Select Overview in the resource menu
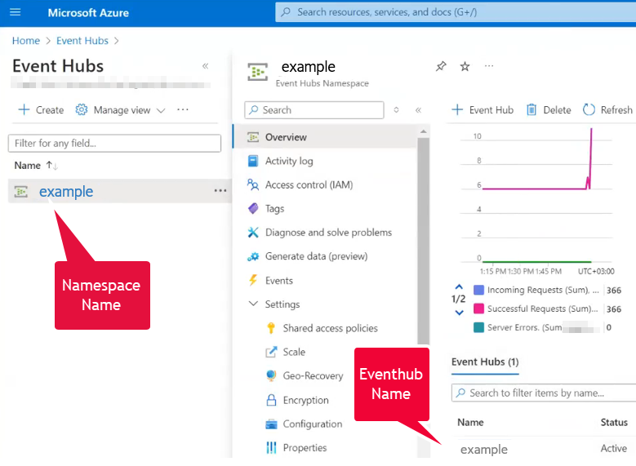This screenshot has width=636, height=466. 325,137
